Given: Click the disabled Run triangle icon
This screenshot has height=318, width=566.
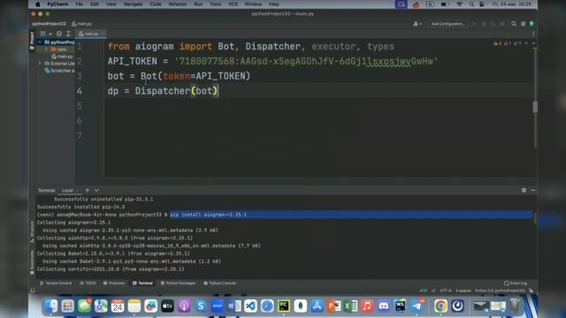Looking at the screenshot, I should click(475, 24).
